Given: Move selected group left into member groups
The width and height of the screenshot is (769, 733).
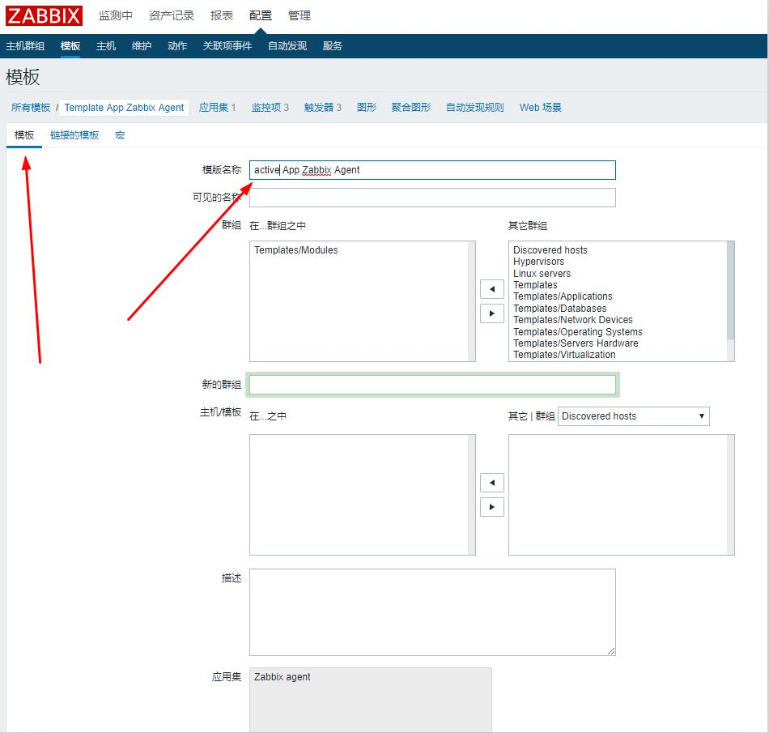Looking at the screenshot, I should click(492, 289).
